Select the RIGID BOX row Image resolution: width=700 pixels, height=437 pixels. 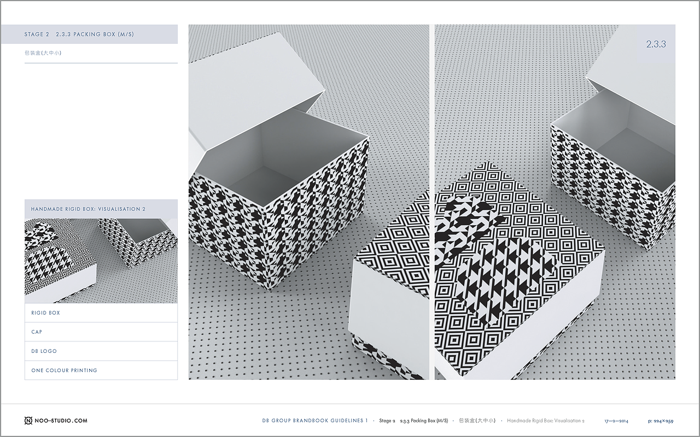101,313
